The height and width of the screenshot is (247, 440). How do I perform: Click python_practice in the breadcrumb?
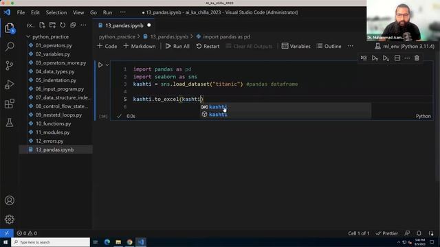click(117, 36)
